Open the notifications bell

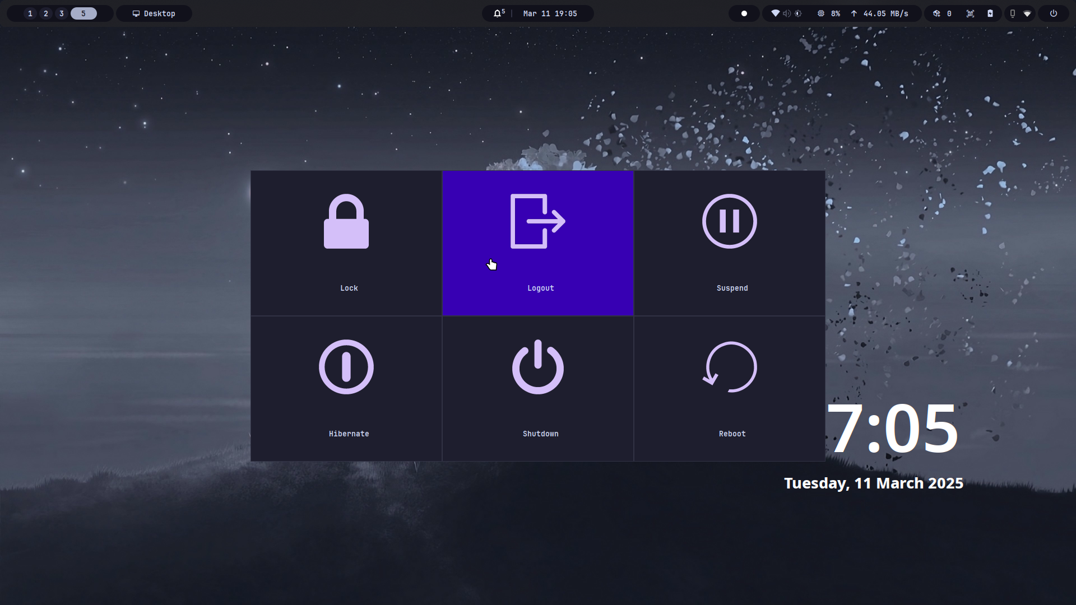(x=498, y=13)
